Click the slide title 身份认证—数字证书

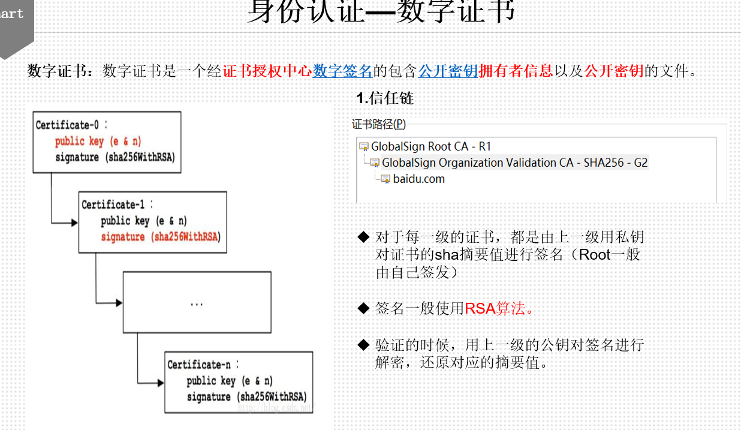tap(381, 12)
